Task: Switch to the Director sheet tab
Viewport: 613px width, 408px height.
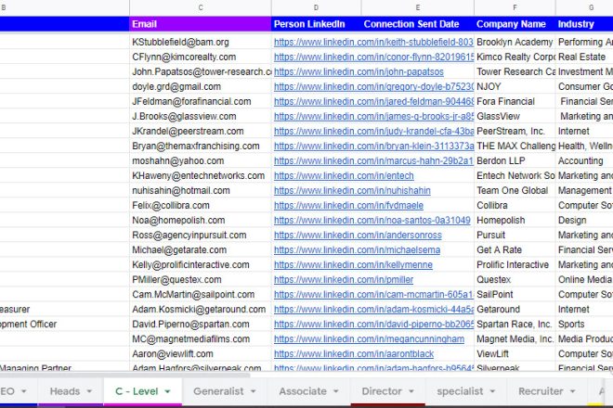Action: coord(388,391)
